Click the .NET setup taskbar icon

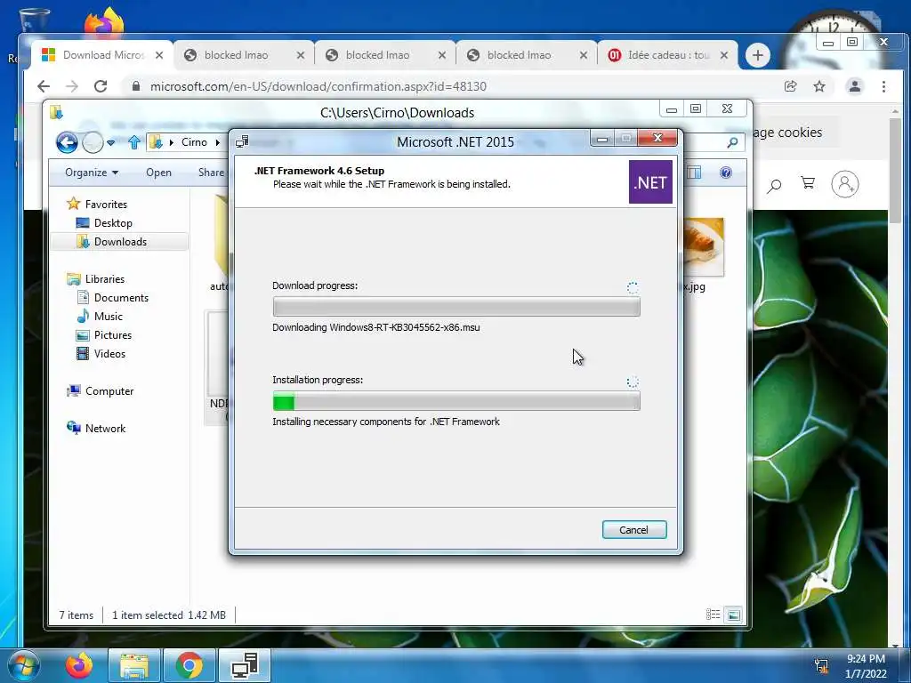245,665
